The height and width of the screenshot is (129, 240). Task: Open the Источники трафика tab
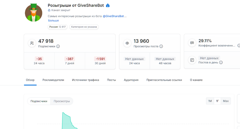coord(85,80)
